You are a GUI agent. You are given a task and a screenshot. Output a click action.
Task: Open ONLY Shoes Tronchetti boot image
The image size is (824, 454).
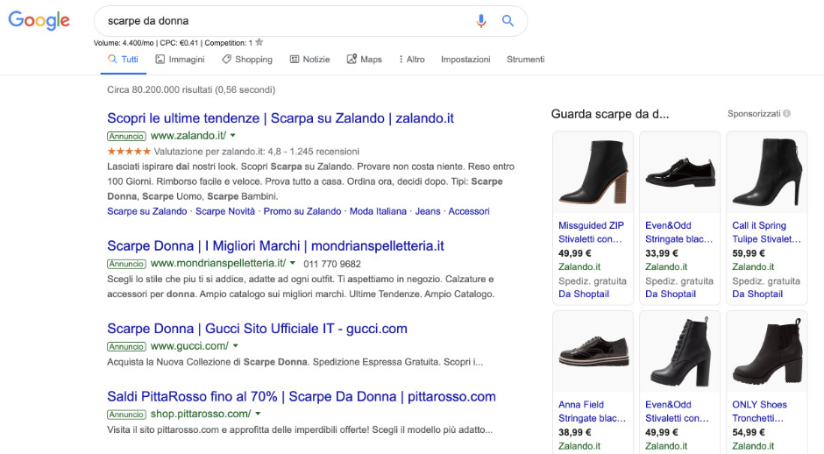767,351
